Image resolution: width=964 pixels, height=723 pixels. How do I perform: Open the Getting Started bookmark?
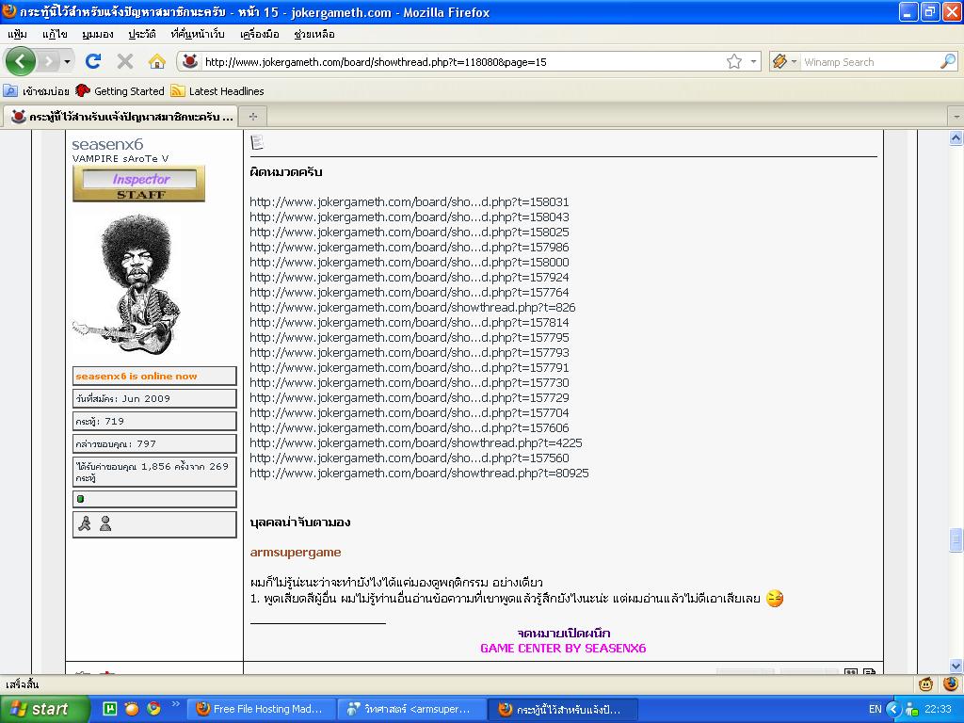pyautogui.click(x=120, y=91)
